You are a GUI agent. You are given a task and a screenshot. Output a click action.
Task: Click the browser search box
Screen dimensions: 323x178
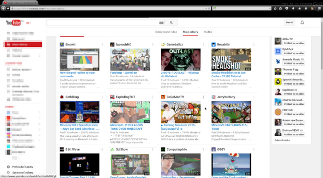(242, 8)
